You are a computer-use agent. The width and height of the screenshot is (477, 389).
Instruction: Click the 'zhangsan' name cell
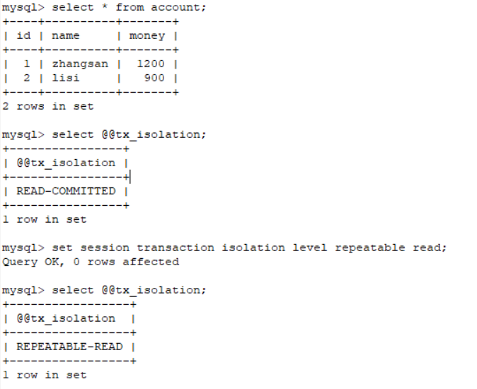(80, 64)
